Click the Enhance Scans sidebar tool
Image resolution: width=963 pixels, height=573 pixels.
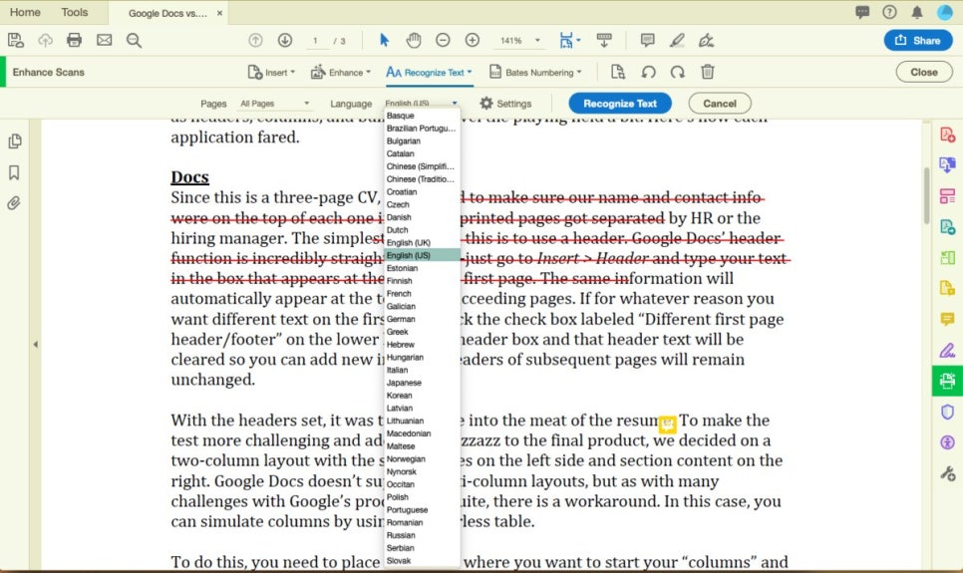tap(947, 382)
